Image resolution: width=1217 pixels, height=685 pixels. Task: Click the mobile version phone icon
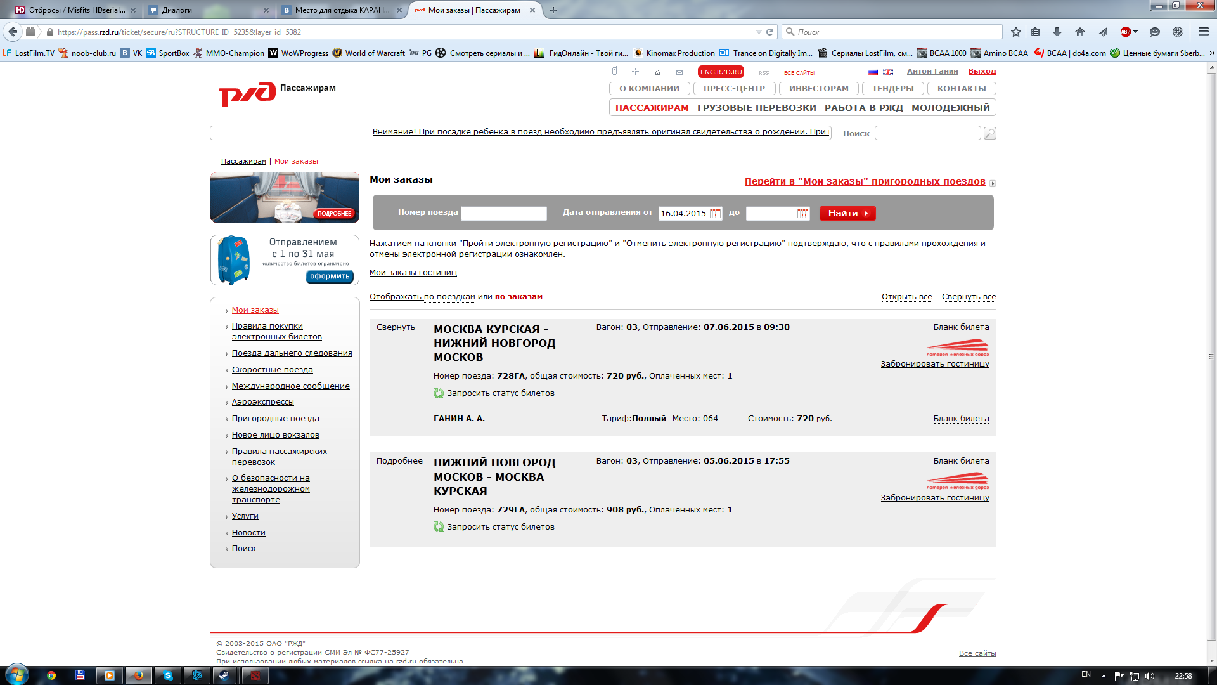(614, 71)
